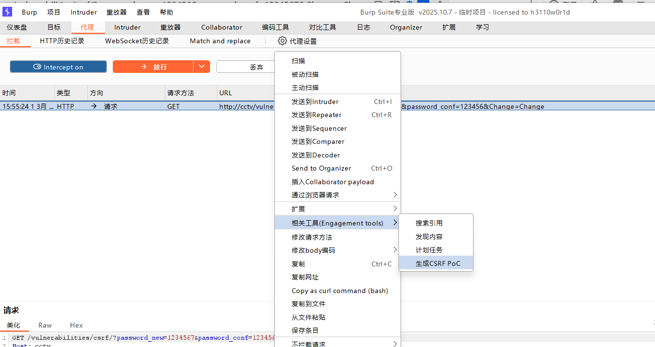The image size is (655, 347).
Task: Choose 发送到Repeater in context menu
Action: [337, 115]
